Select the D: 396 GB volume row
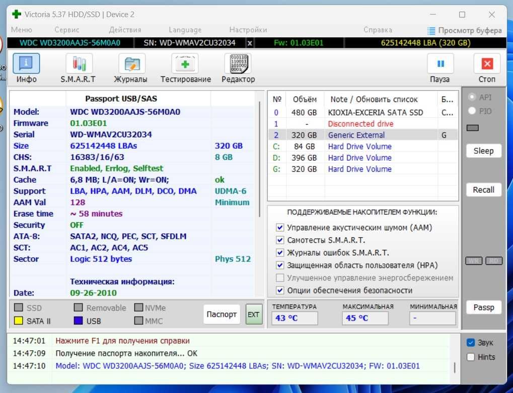This screenshot has width=513, height=393. click(x=363, y=158)
